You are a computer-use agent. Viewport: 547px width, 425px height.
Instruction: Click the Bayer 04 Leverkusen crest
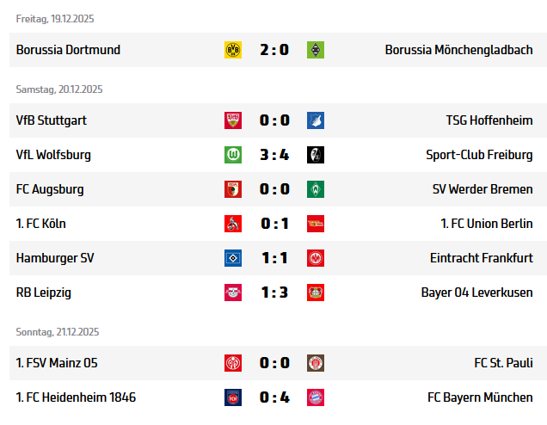[x=316, y=293]
